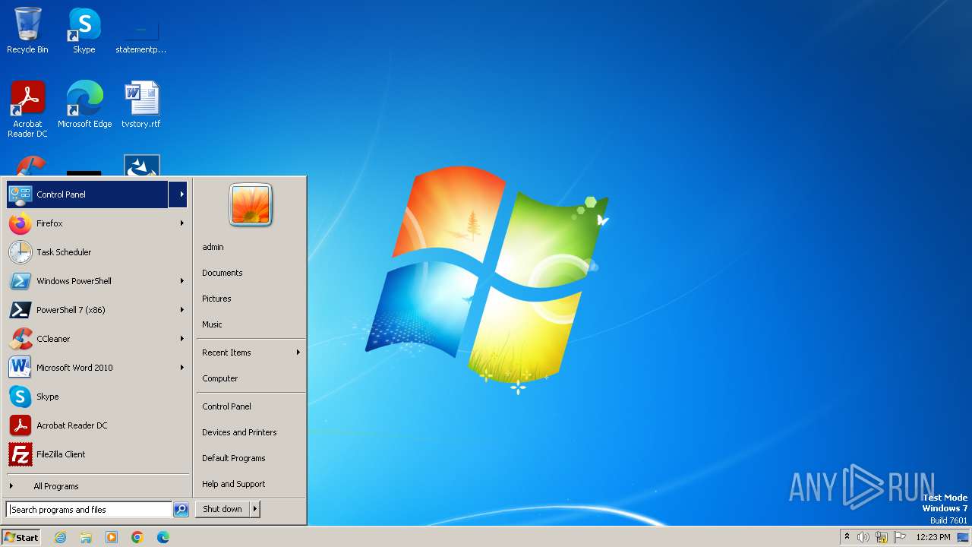Open Devices and Printers
972x547 pixels.
251,432
